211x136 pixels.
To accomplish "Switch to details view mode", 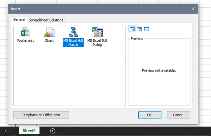I will (147, 29).
